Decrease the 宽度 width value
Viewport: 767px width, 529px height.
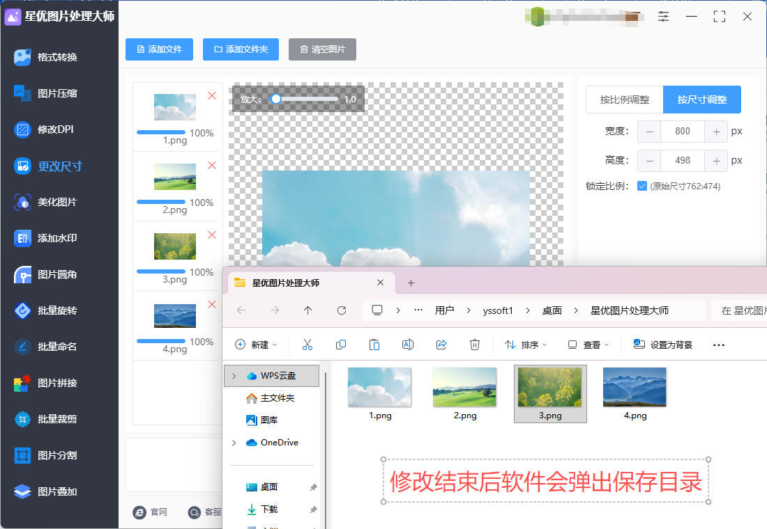coord(649,132)
